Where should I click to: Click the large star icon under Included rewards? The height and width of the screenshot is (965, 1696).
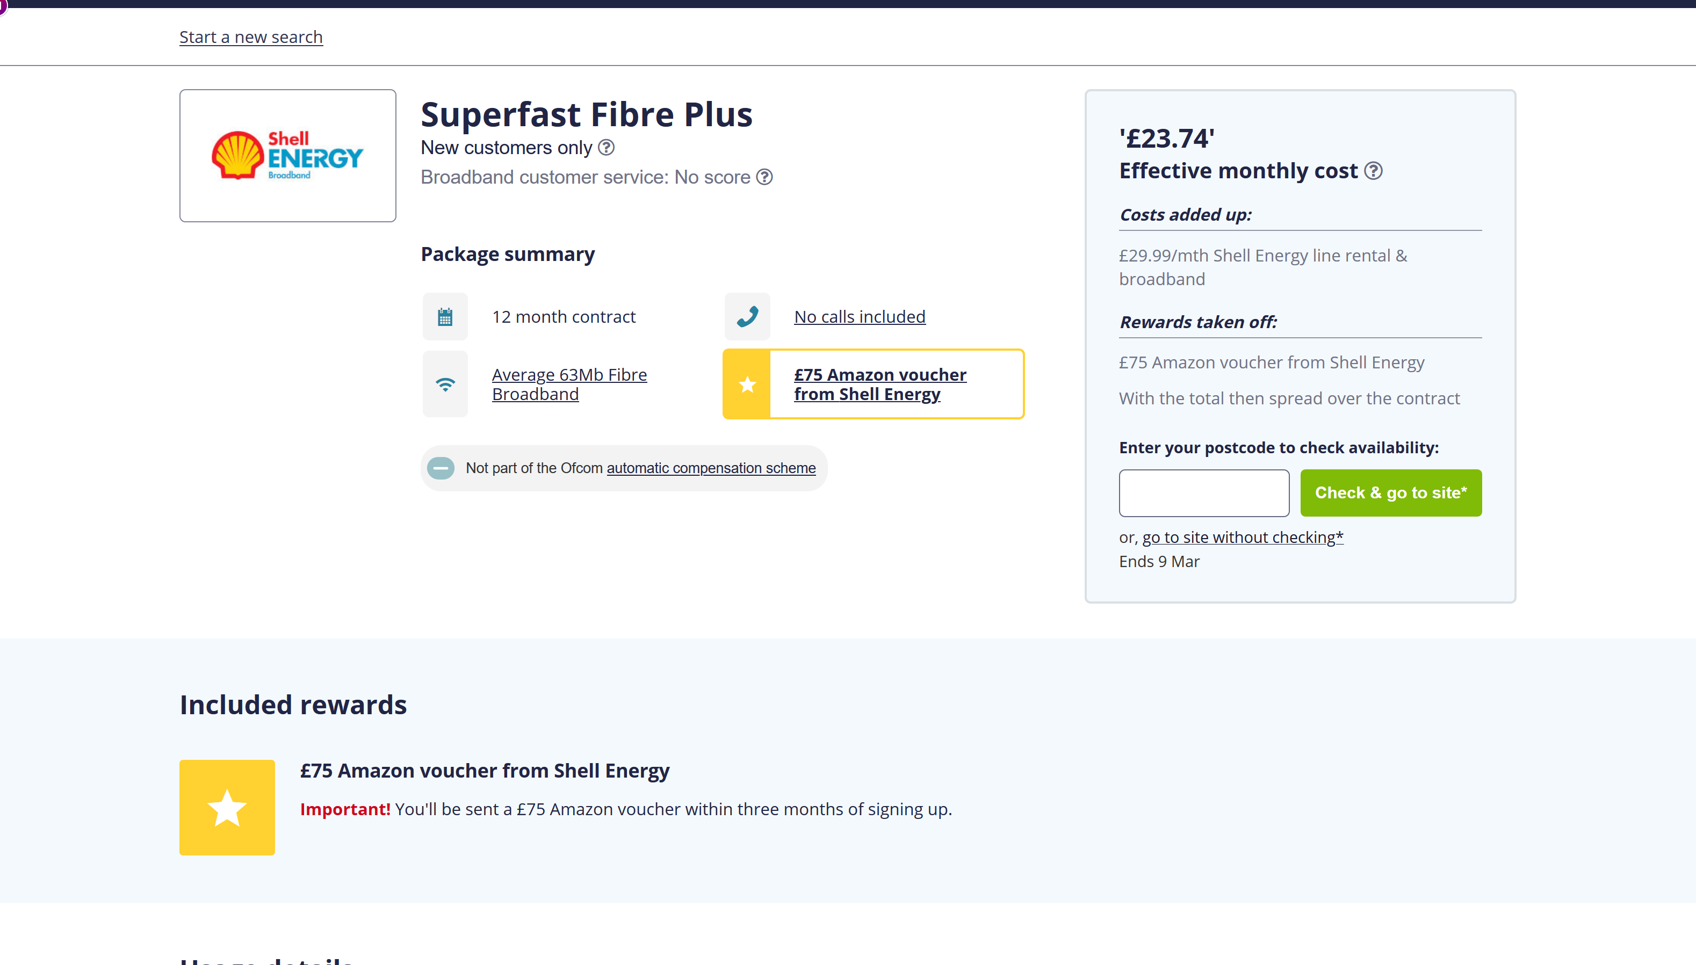coord(227,808)
